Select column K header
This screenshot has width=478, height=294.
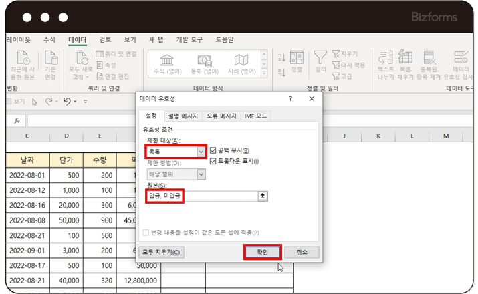378,136
